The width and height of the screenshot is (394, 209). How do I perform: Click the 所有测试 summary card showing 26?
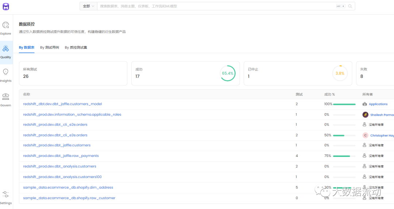(x=73, y=73)
